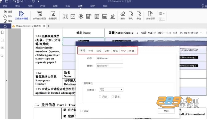Switch to the 保护 ribbon tab
The width and height of the screenshot is (207, 120).
[x=93, y=6]
